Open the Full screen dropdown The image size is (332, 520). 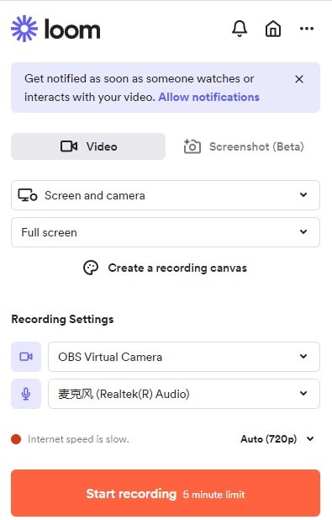click(166, 232)
